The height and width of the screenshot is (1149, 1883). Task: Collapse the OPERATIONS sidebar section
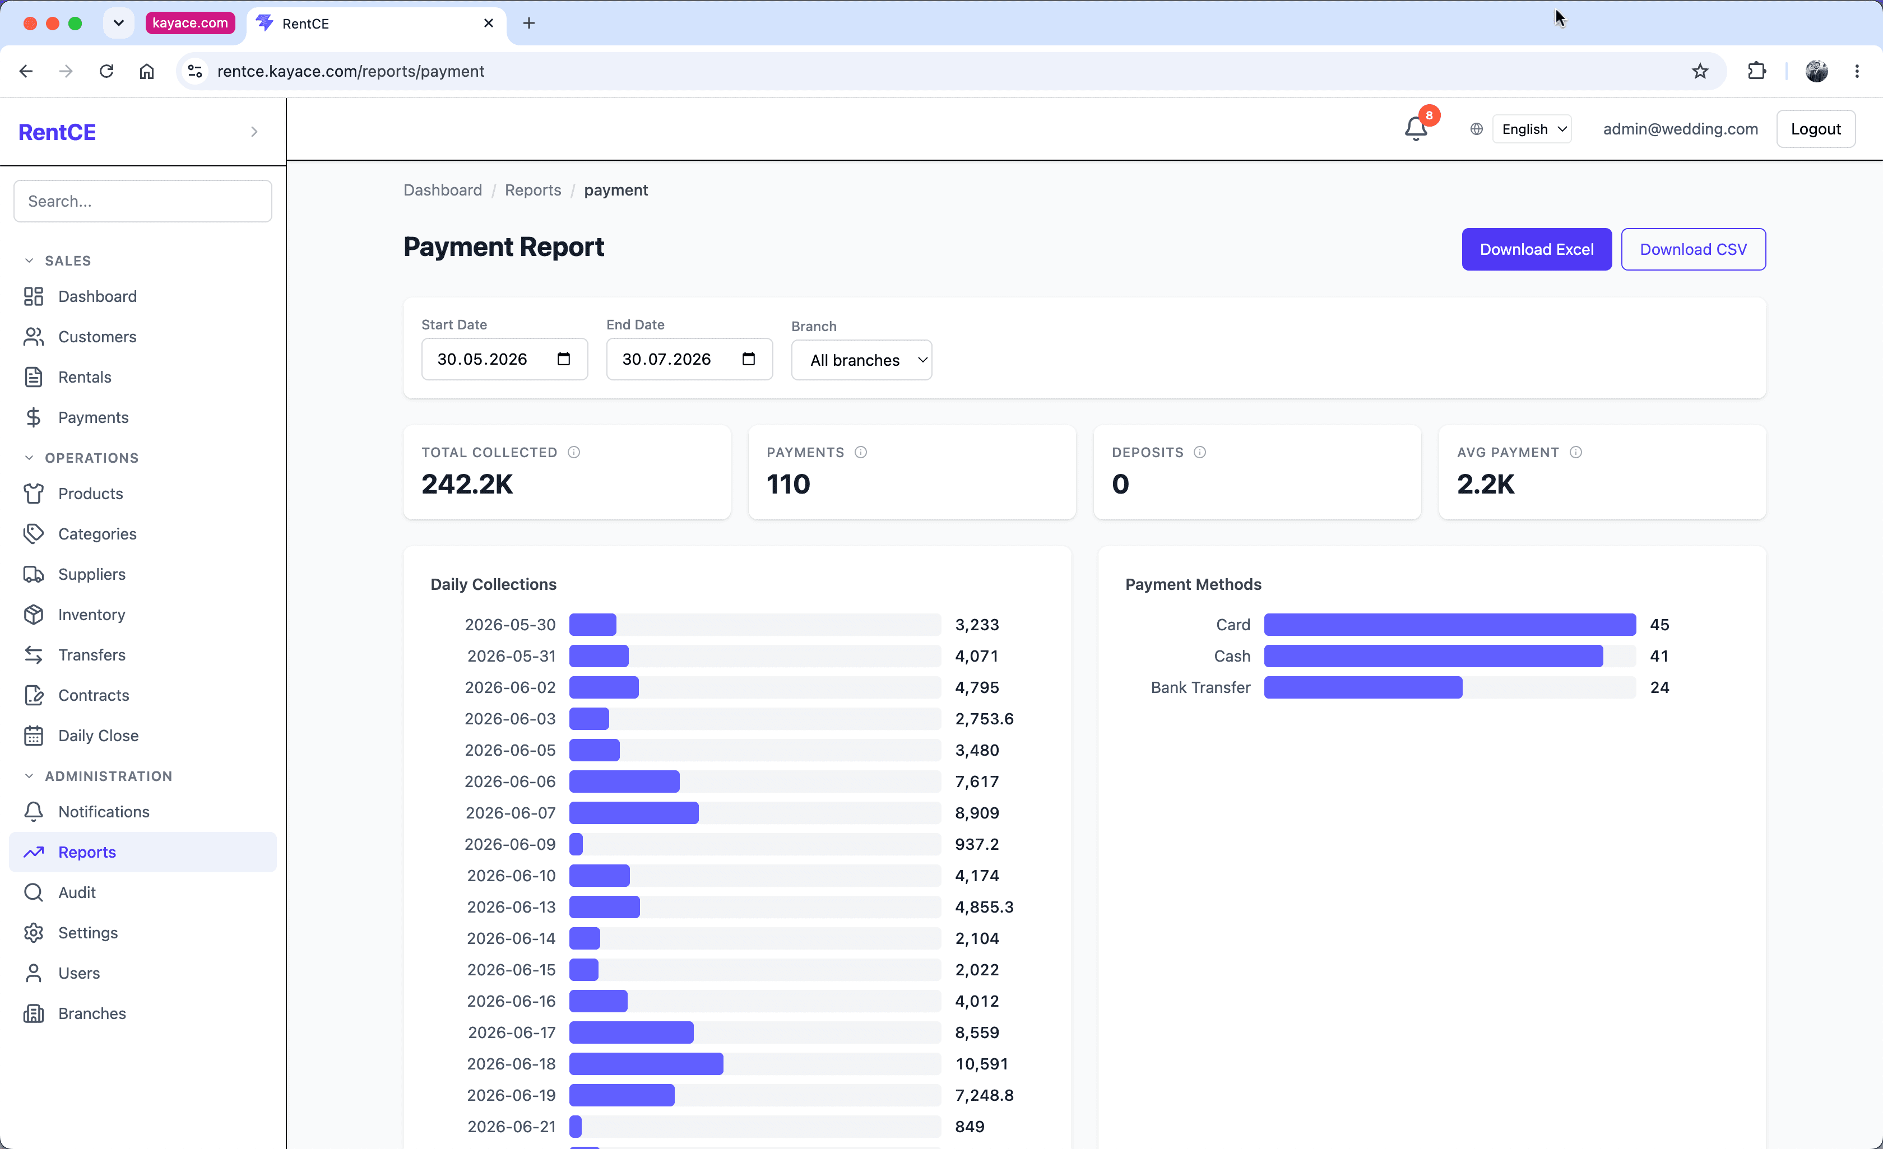(x=29, y=458)
